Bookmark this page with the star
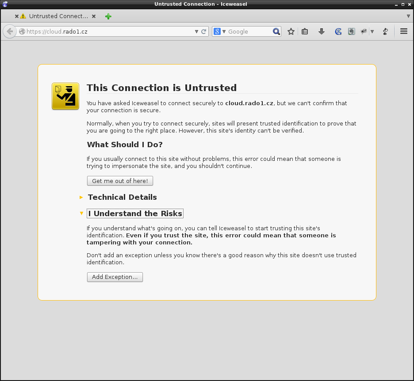Image resolution: width=414 pixels, height=381 pixels. click(x=291, y=31)
